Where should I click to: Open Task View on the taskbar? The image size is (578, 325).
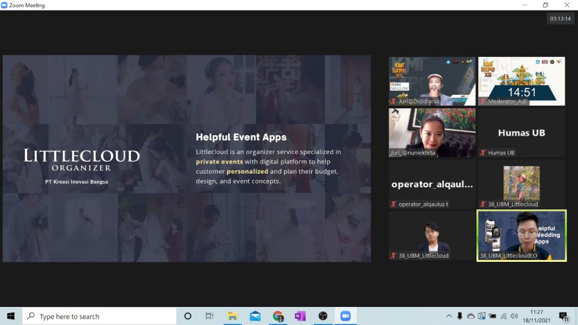click(209, 316)
